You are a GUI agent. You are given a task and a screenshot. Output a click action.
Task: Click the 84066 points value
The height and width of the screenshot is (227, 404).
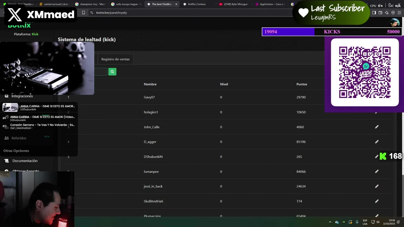pos(301,172)
